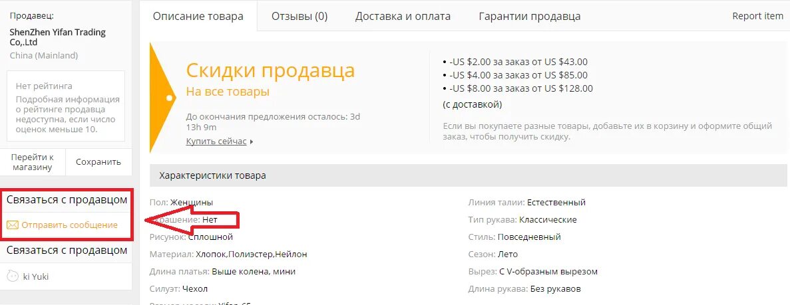Click the На все товары subtitle

(228, 92)
